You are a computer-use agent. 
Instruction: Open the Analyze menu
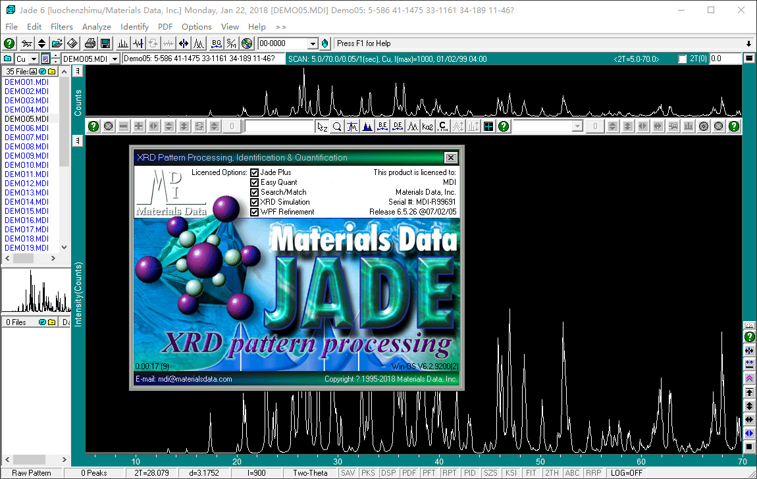pos(97,27)
